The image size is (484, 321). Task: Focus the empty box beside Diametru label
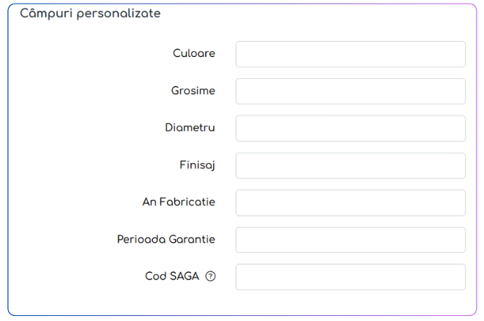coord(350,128)
